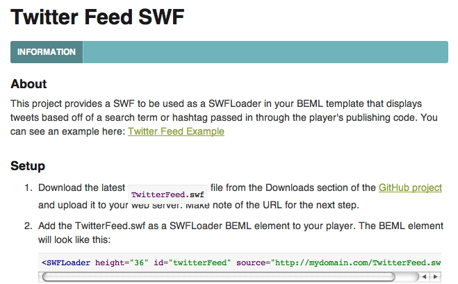Click the About paragraph describing the SWFLoader
Screen dimensions: 458x284
(x=224, y=117)
